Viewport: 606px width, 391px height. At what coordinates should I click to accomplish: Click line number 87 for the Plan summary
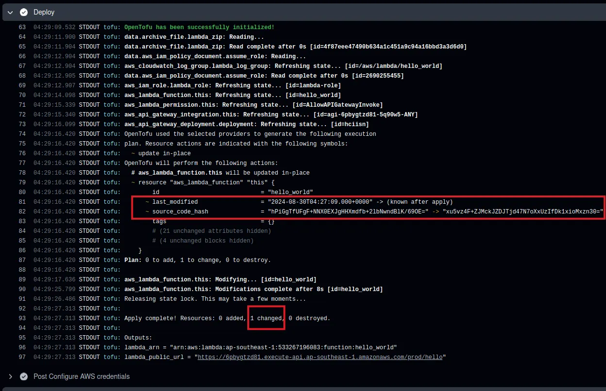(22, 260)
